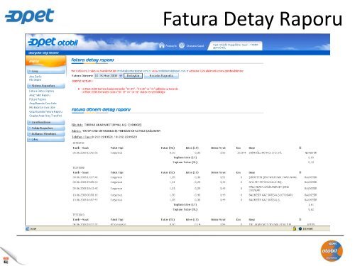Click the Excele Raporla button
Image resolution: width=355 pixels, height=266 pixels.
[x=161, y=76]
